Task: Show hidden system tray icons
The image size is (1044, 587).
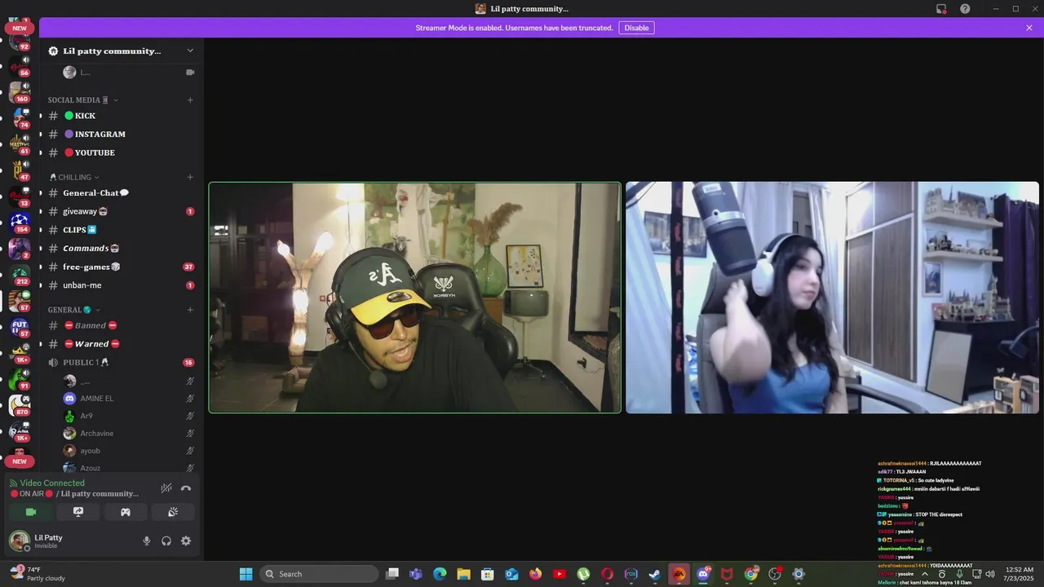Action: [925, 574]
